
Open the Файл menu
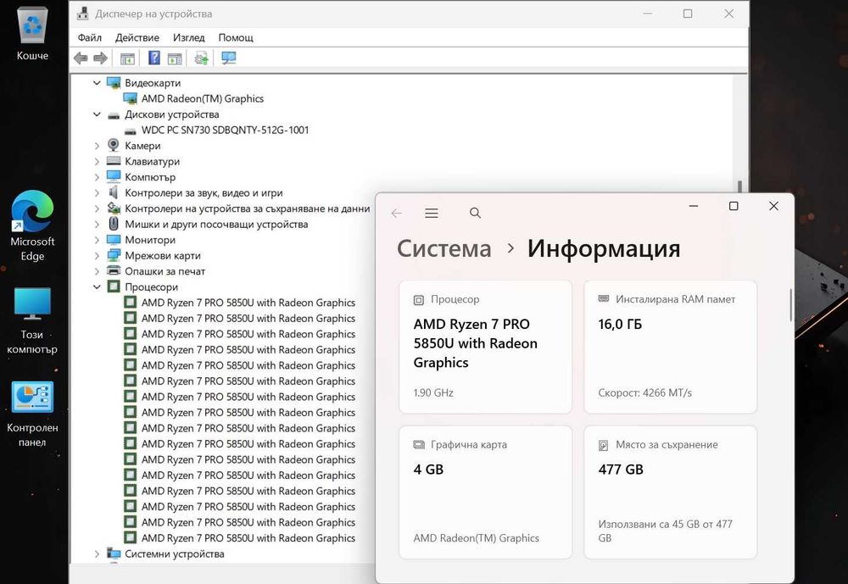[x=90, y=37]
